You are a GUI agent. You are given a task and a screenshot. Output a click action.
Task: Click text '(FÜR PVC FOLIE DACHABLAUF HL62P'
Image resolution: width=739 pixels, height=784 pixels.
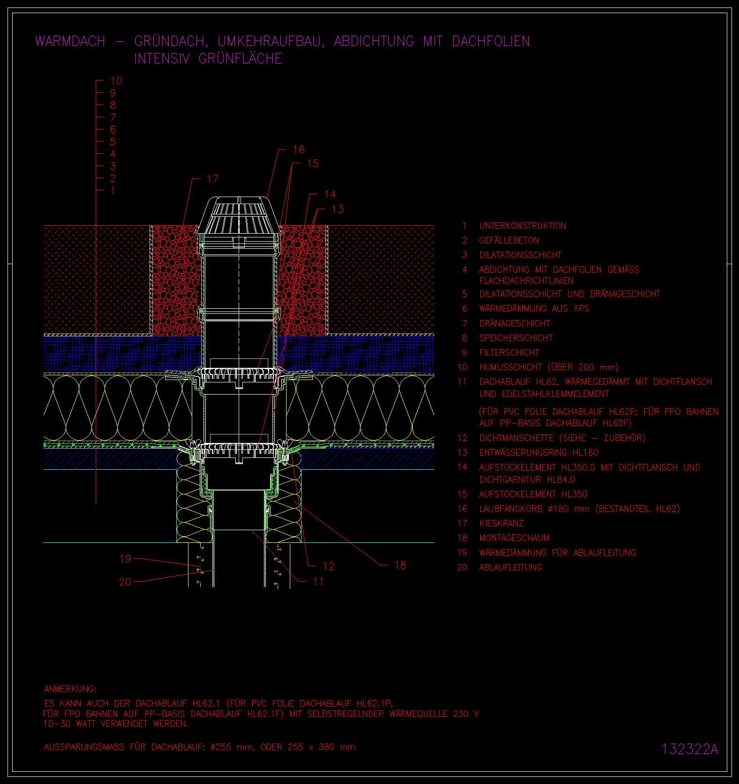558,411
